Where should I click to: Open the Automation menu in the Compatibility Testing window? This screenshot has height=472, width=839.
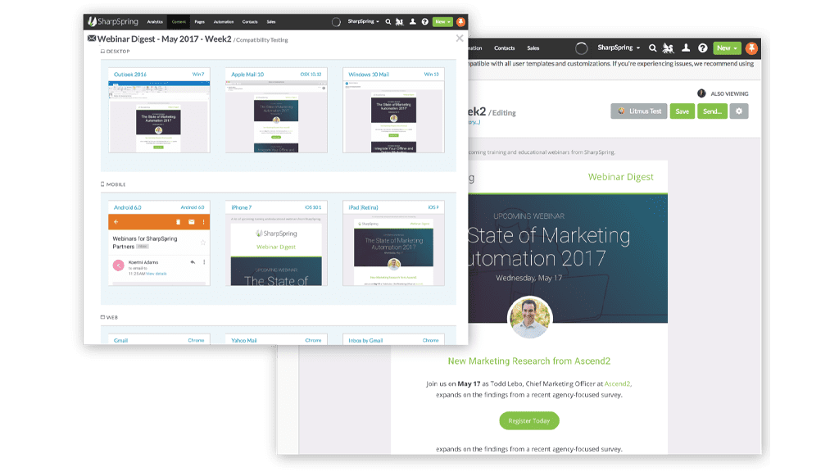coord(224,22)
